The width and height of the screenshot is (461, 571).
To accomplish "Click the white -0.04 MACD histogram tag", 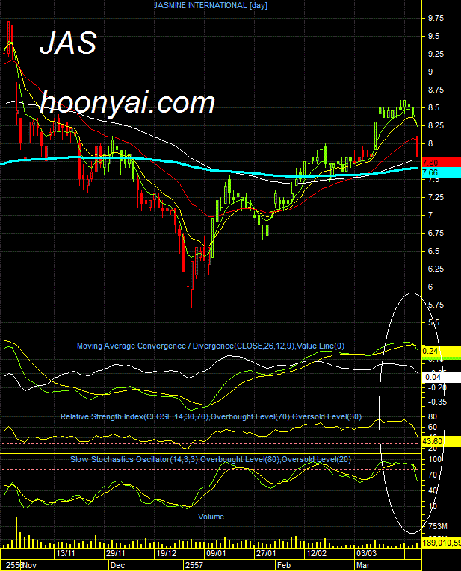I will point(442,377).
